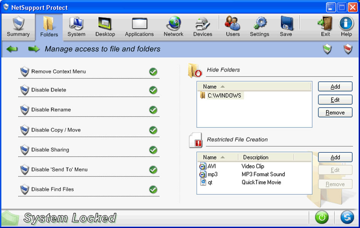Click the Restricted File Creation icon
The width and height of the screenshot is (360, 228).
tap(195, 140)
